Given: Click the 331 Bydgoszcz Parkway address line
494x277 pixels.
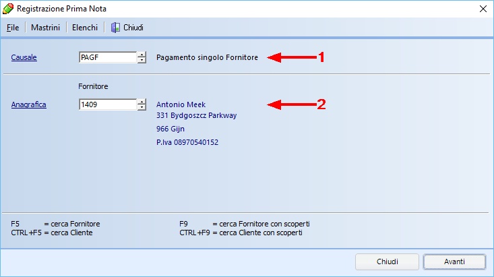Looking at the screenshot, I should click(196, 115).
